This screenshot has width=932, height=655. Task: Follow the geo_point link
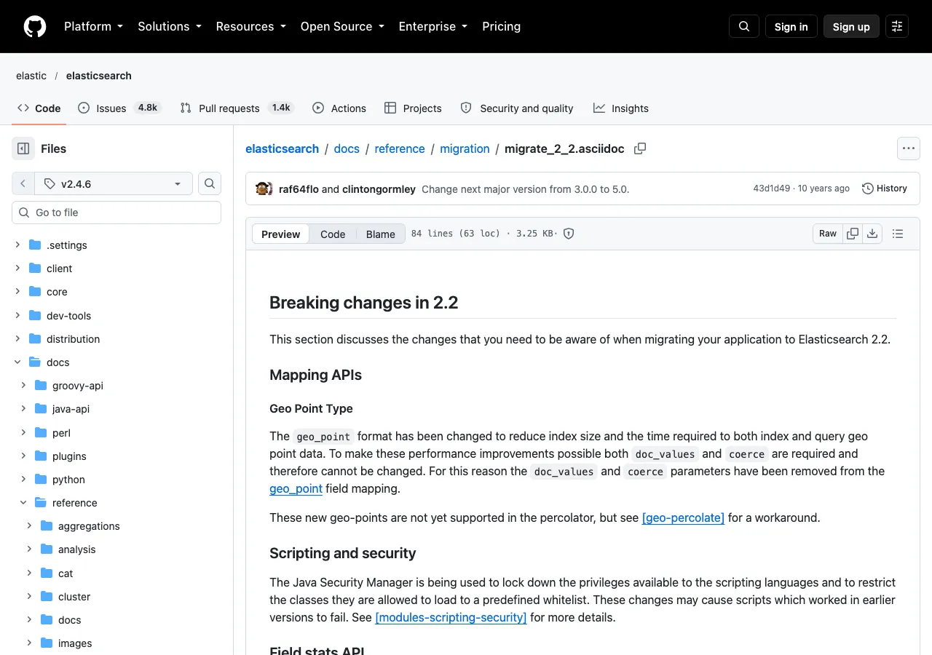click(296, 488)
